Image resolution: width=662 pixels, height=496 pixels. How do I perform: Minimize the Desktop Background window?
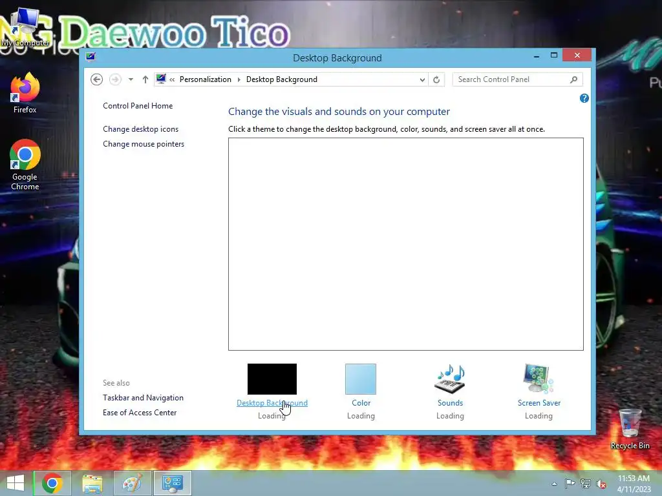[537, 56]
